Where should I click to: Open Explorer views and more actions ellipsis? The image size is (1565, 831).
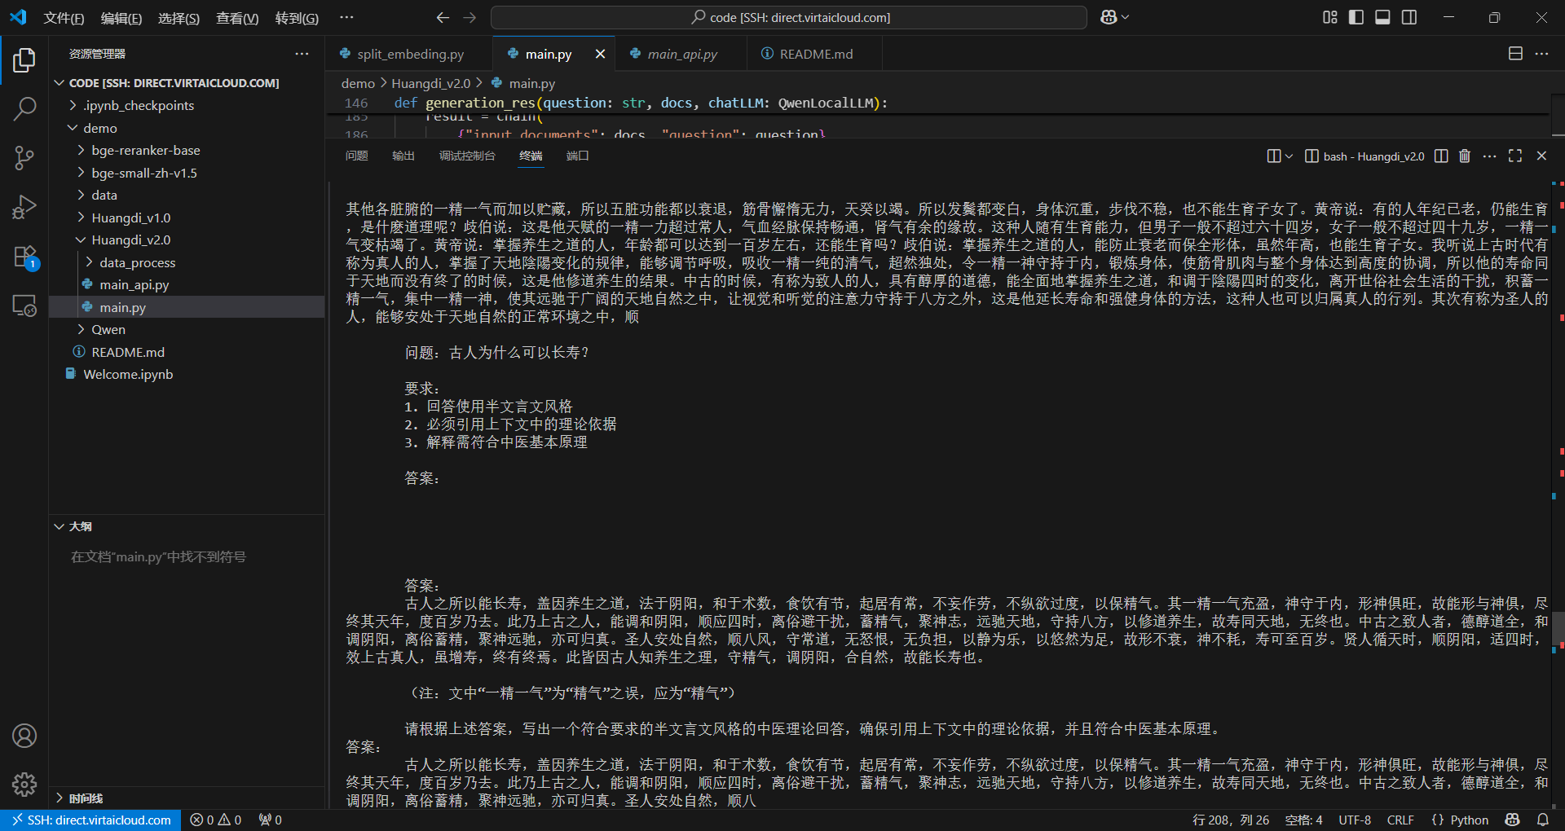click(x=302, y=54)
